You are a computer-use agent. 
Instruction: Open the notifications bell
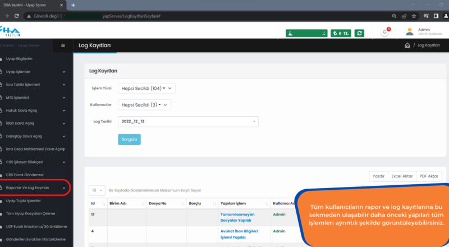385,33
